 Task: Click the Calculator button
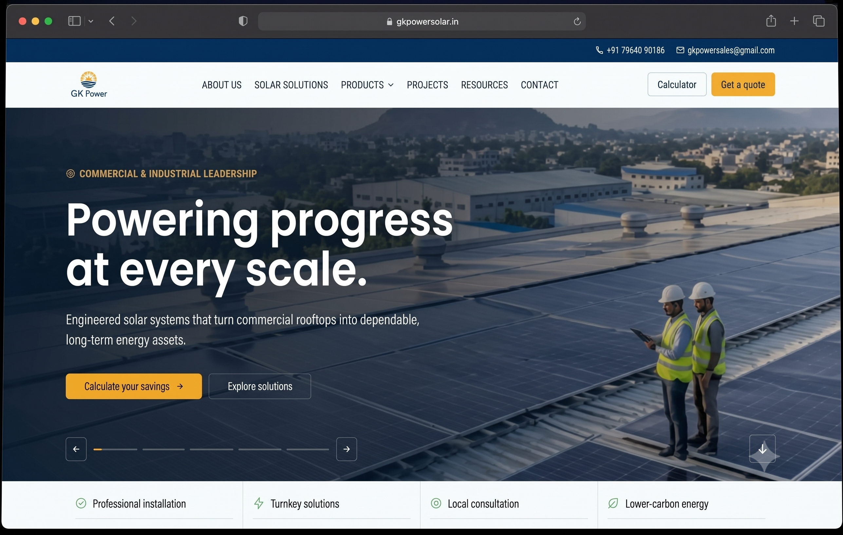677,85
